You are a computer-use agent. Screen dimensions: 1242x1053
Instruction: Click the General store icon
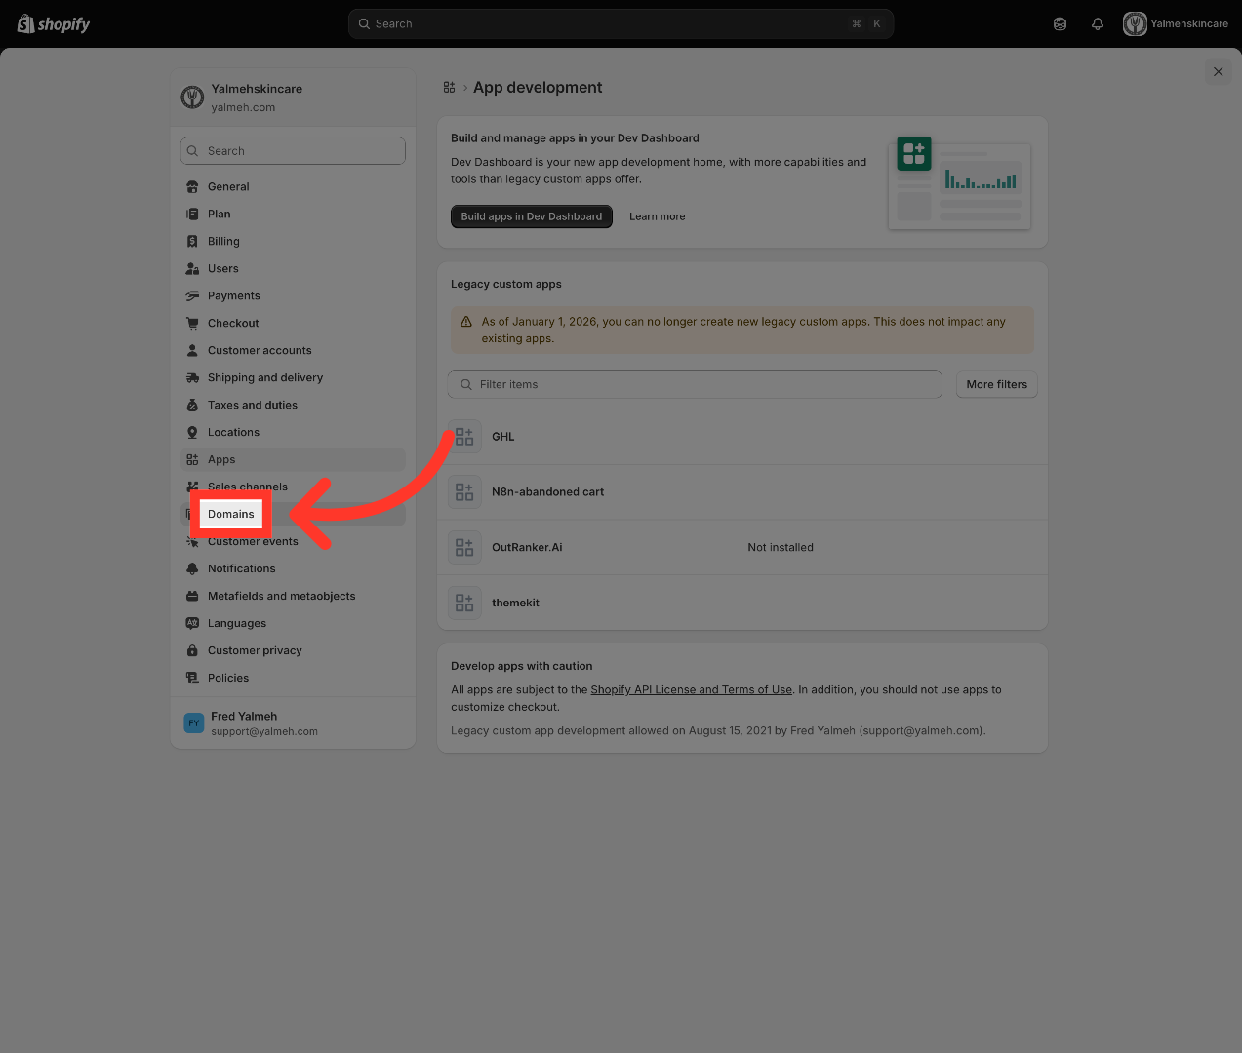[192, 186]
